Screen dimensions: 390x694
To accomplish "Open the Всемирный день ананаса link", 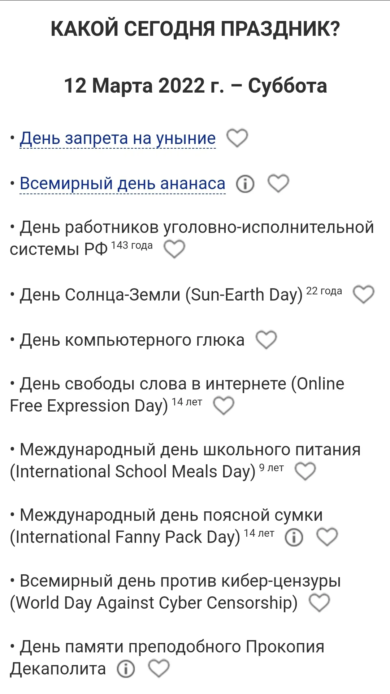I will coord(122,184).
